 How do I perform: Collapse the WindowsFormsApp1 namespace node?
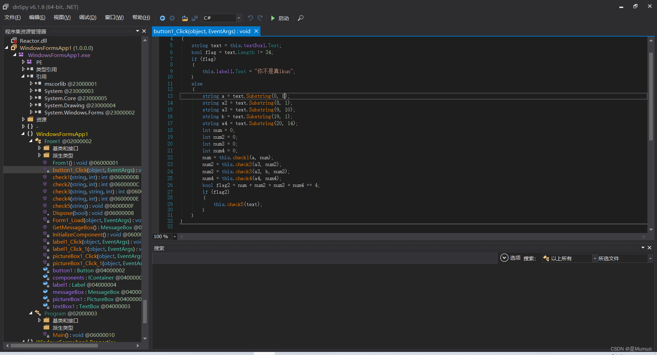23,134
